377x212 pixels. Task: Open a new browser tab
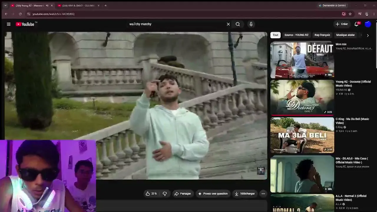105,5
